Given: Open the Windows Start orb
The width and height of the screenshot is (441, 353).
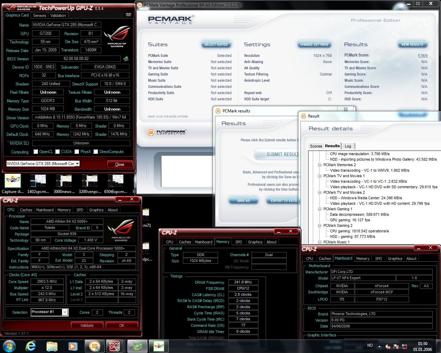Looking at the screenshot, I should pyautogui.click(x=10, y=346).
